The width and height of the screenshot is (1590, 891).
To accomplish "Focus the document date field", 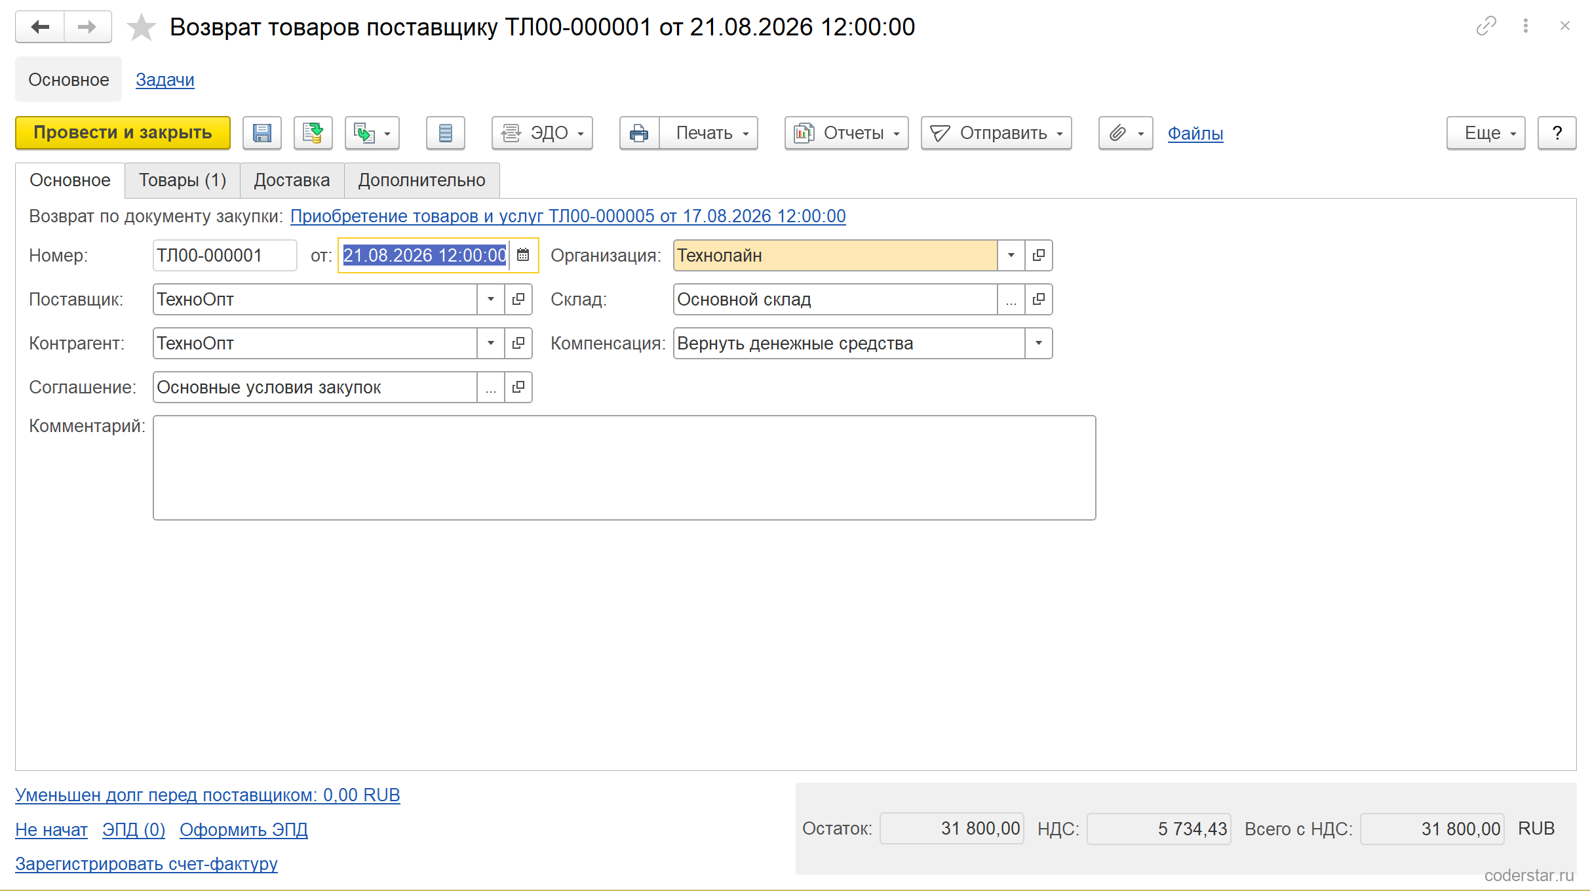I will 425,255.
